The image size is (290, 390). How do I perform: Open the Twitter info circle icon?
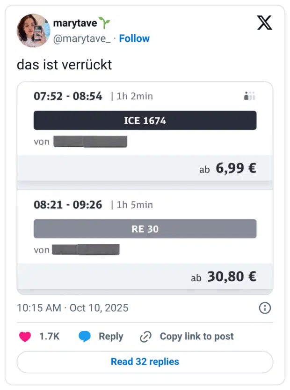click(265, 308)
